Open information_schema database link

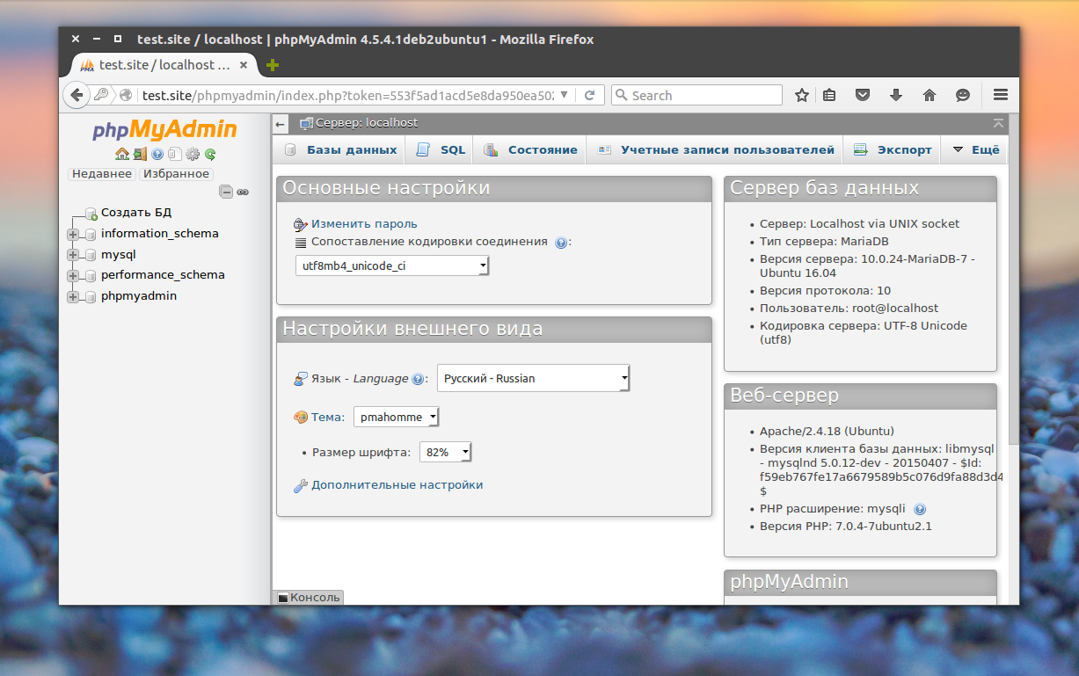pos(160,234)
